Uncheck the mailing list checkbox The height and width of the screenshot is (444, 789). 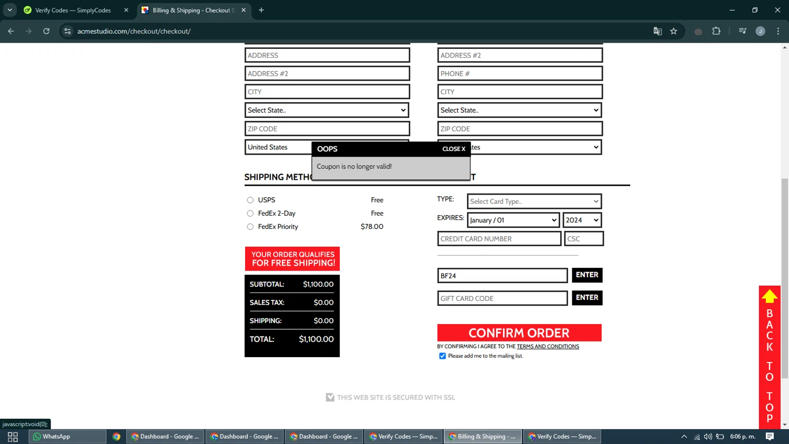coord(442,356)
